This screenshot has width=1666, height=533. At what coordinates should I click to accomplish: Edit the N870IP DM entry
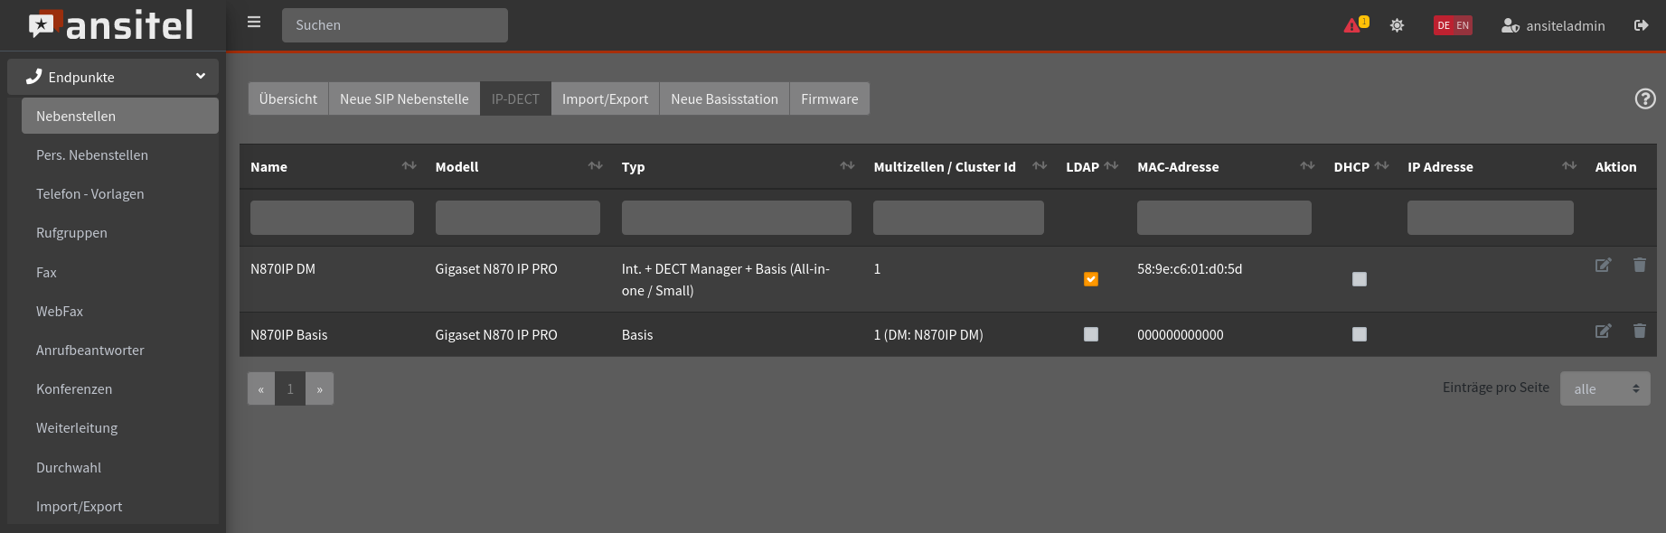1603,266
